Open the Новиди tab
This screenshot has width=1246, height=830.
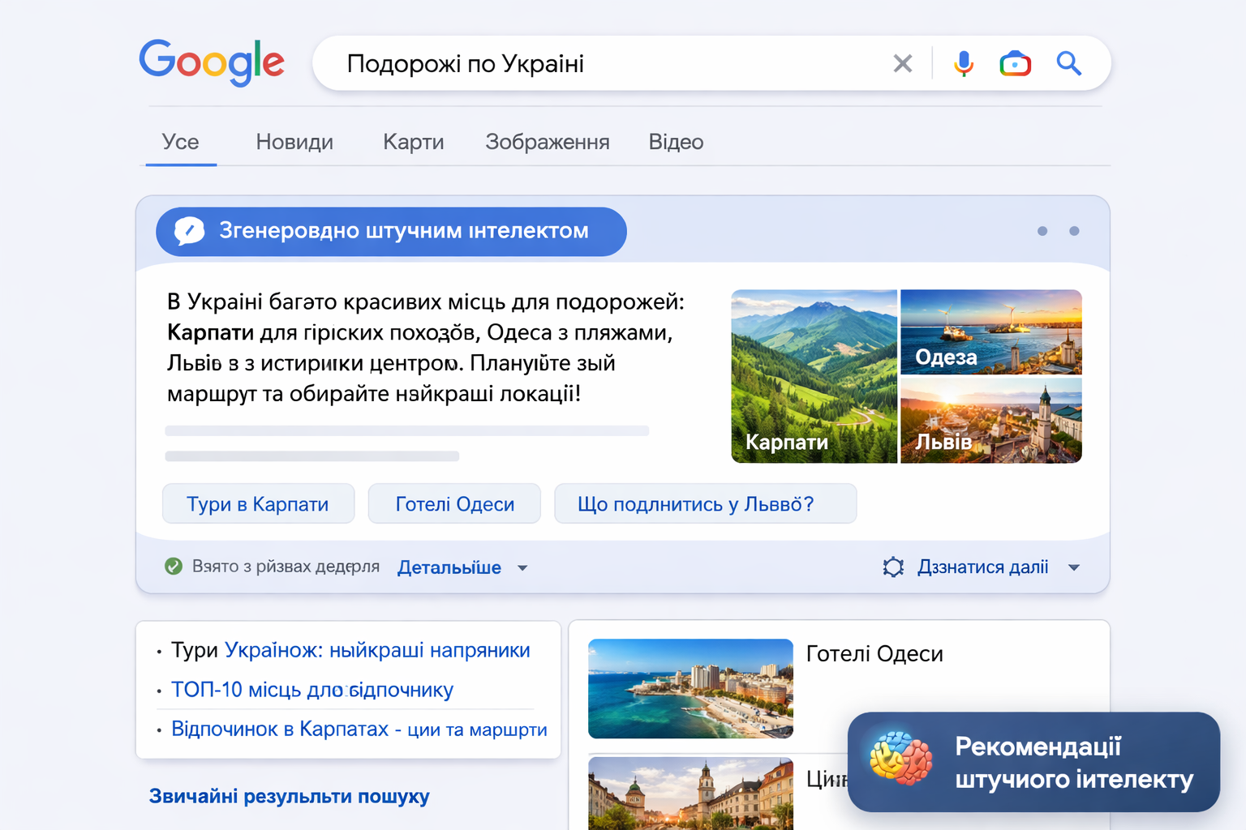click(x=294, y=143)
